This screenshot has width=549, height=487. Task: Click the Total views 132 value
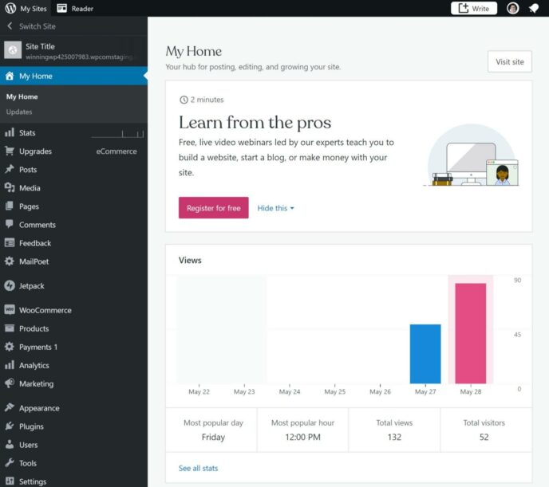(394, 437)
